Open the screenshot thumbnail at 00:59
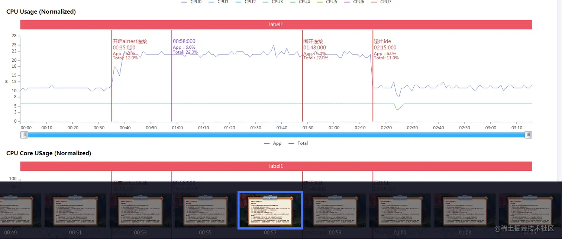Viewport: 562px width, 240px height. 335,210
